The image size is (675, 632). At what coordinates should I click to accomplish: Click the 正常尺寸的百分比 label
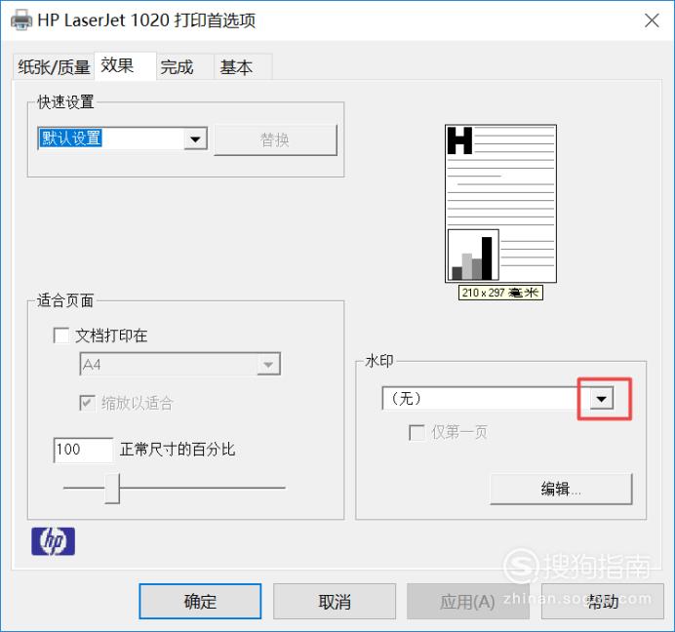[178, 450]
